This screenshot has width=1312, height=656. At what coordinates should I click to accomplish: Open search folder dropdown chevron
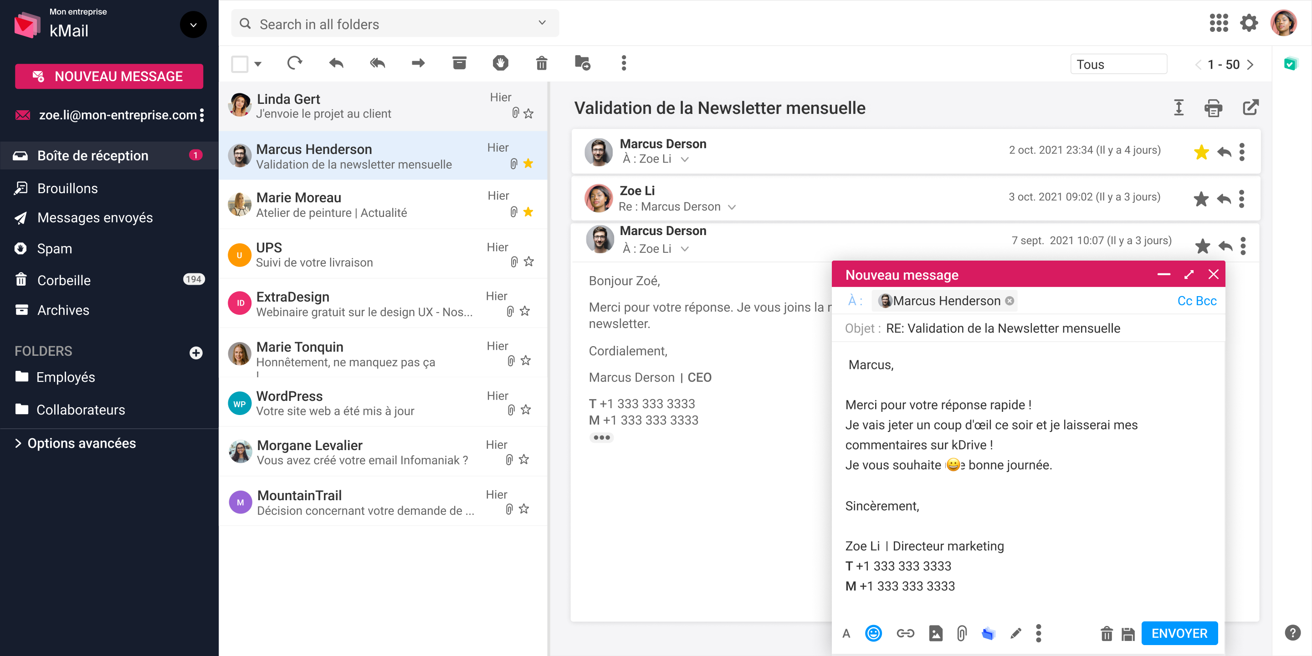[542, 23]
